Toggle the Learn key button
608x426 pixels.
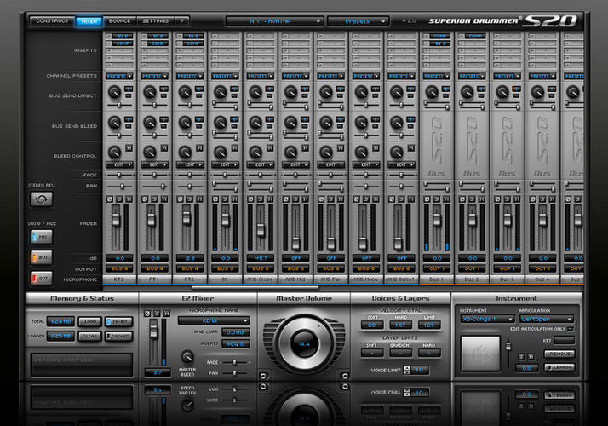[559, 367]
